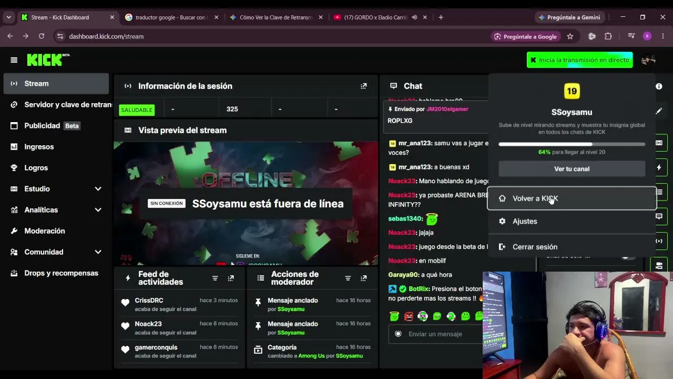Close the traductor google tab
Screen dimensions: 673x379
pos(216,17)
